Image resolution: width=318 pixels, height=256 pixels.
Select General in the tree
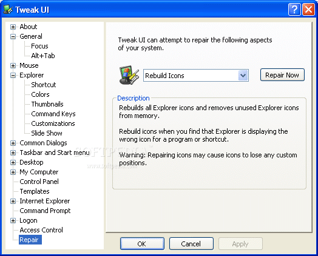(x=31, y=36)
